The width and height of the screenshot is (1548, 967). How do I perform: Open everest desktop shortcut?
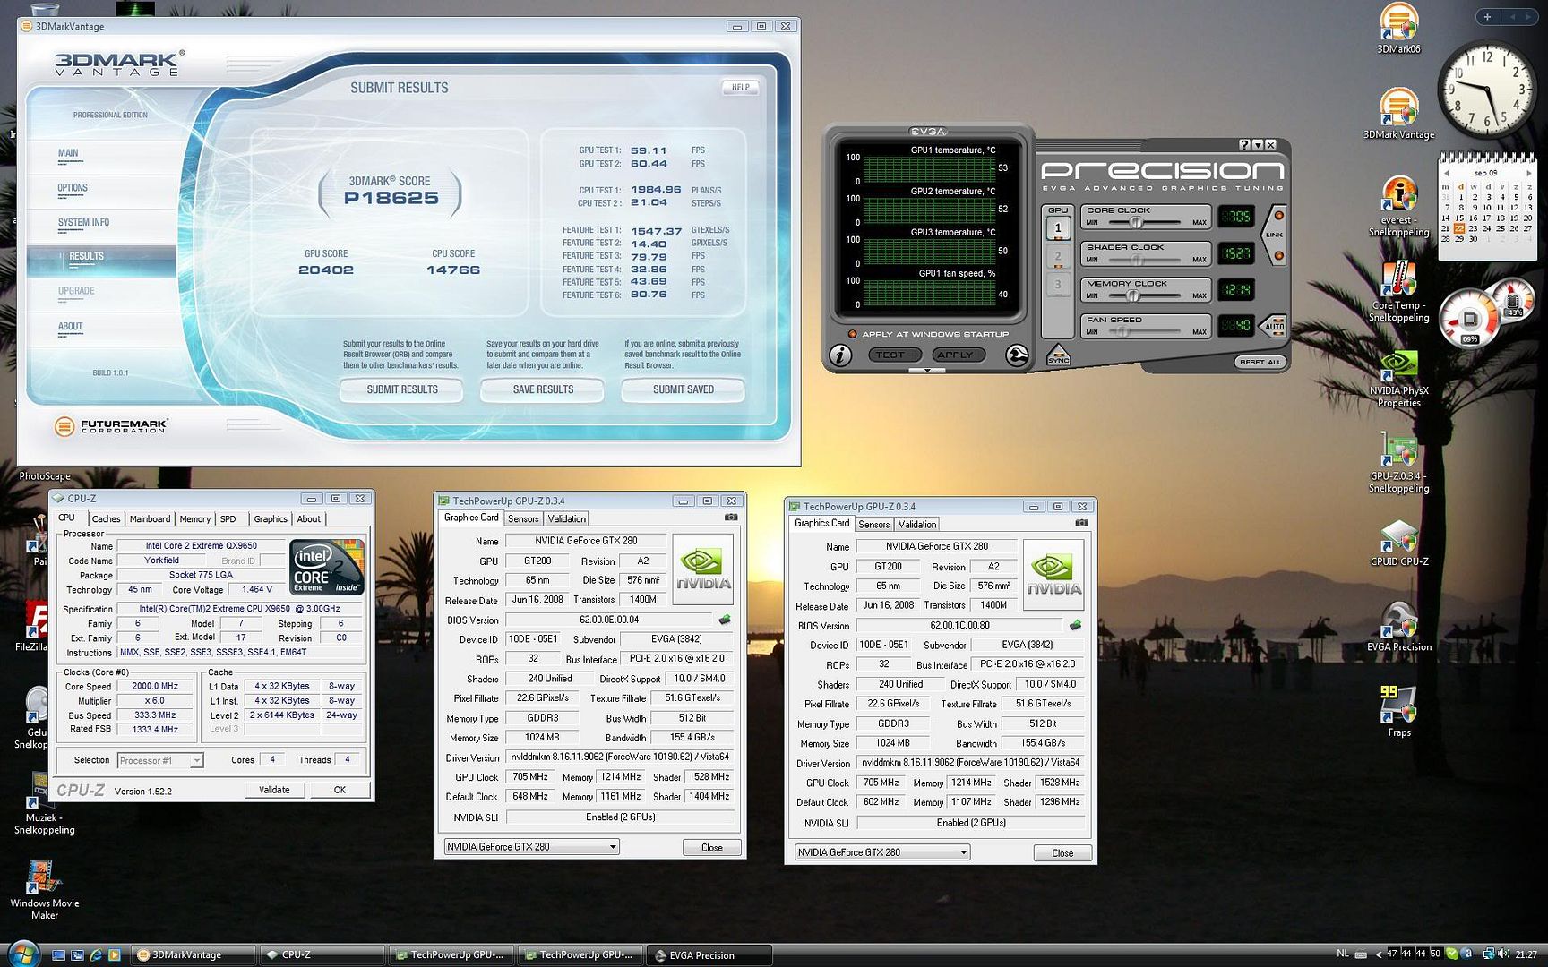point(1398,206)
